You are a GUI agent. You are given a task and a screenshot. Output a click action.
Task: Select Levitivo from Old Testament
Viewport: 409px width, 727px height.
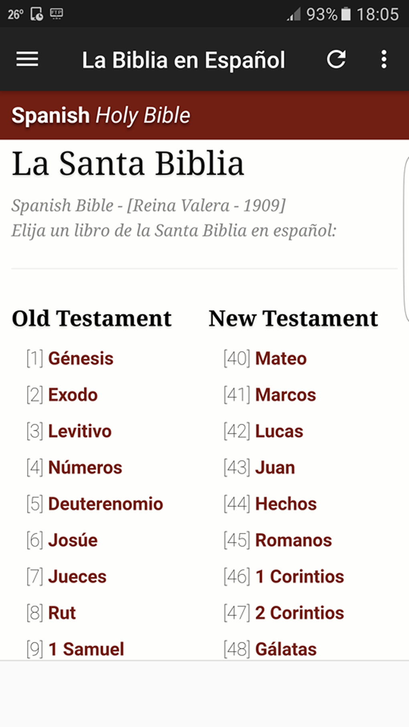[x=80, y=431]
